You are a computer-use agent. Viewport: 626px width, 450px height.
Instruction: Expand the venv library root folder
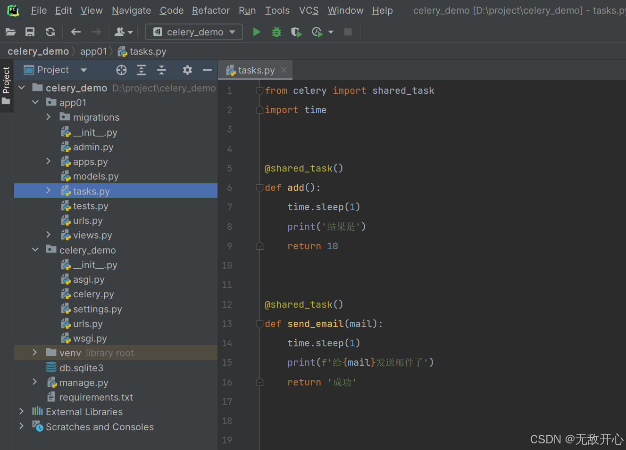pos(35,352)
